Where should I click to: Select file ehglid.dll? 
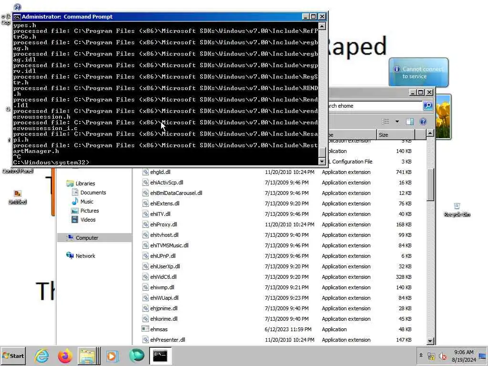coord(160,172)
